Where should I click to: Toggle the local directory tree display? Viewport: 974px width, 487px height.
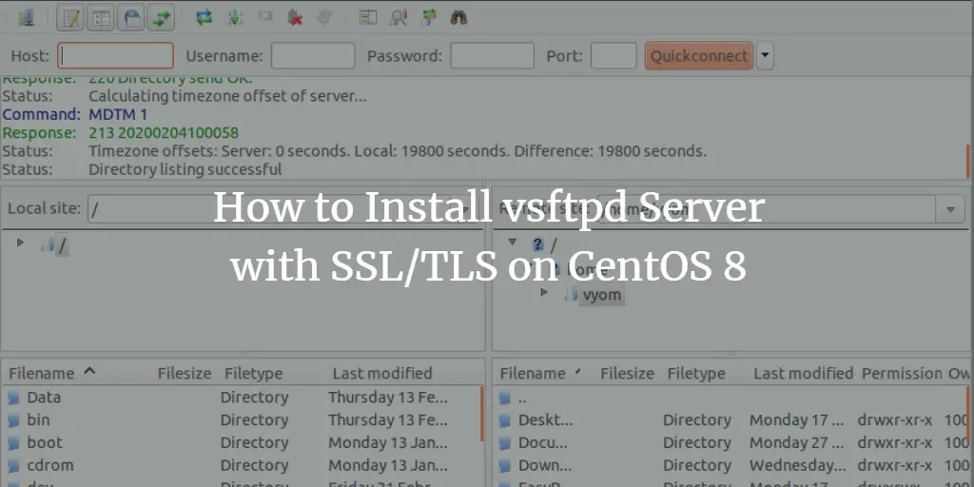click(x=101, y=18)
